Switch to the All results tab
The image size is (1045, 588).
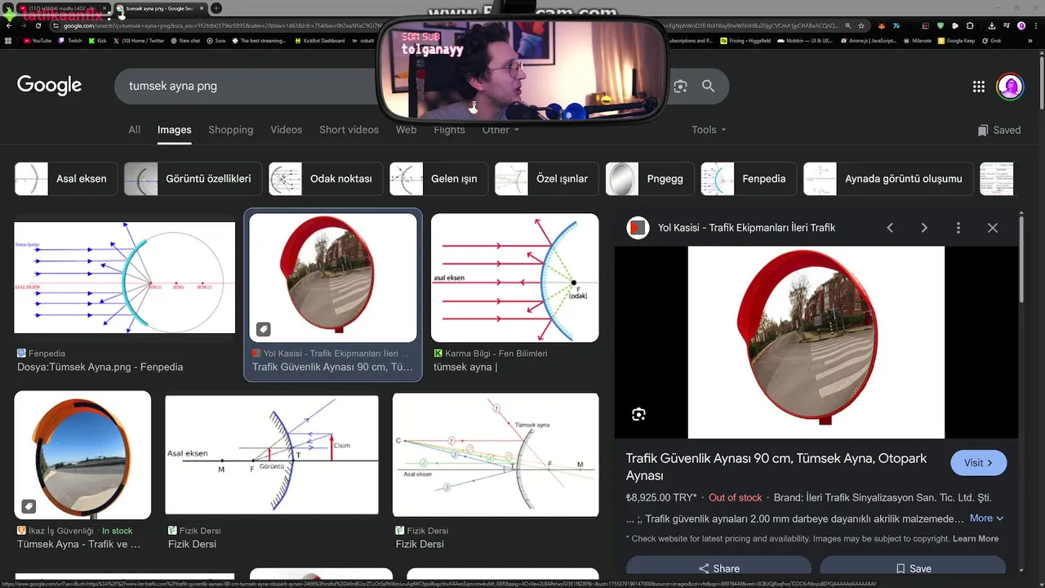tap(134, 130)
